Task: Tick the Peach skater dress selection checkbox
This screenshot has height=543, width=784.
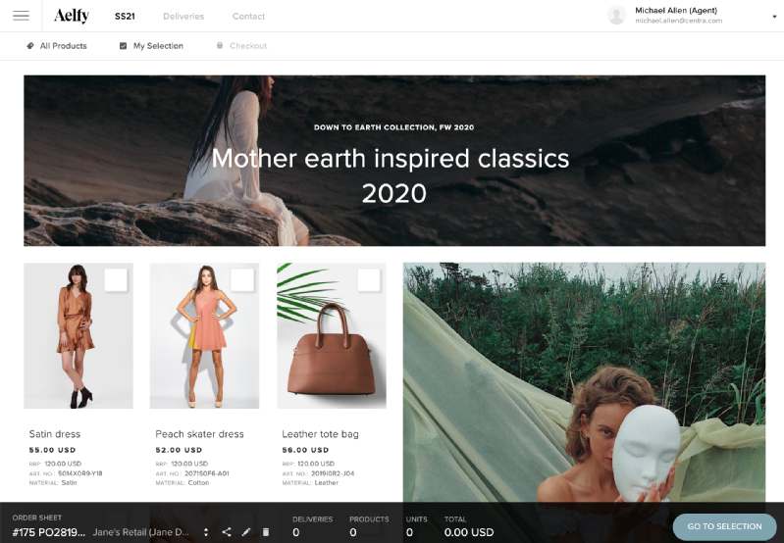Action: click(x=242, y=279)
